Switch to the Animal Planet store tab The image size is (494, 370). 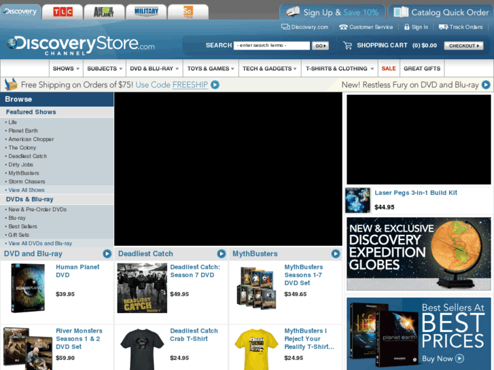(104, 12)
